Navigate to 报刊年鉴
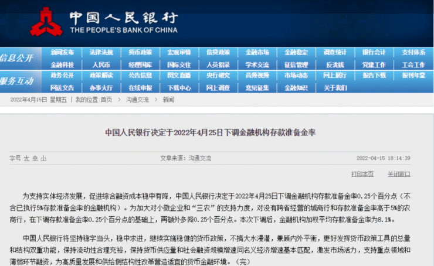The height and width of the screenshot is (266, 434). pyautogui.click(x=413, y=75)
